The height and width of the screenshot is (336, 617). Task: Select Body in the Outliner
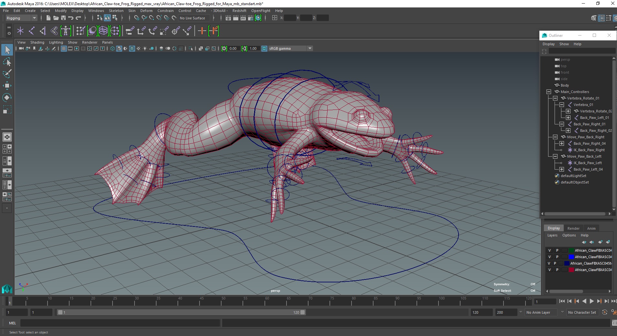565,85
